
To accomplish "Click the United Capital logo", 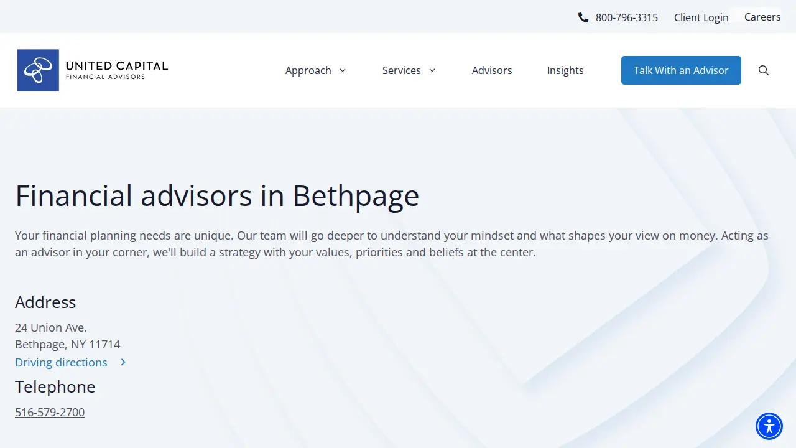I will (93, 70).
